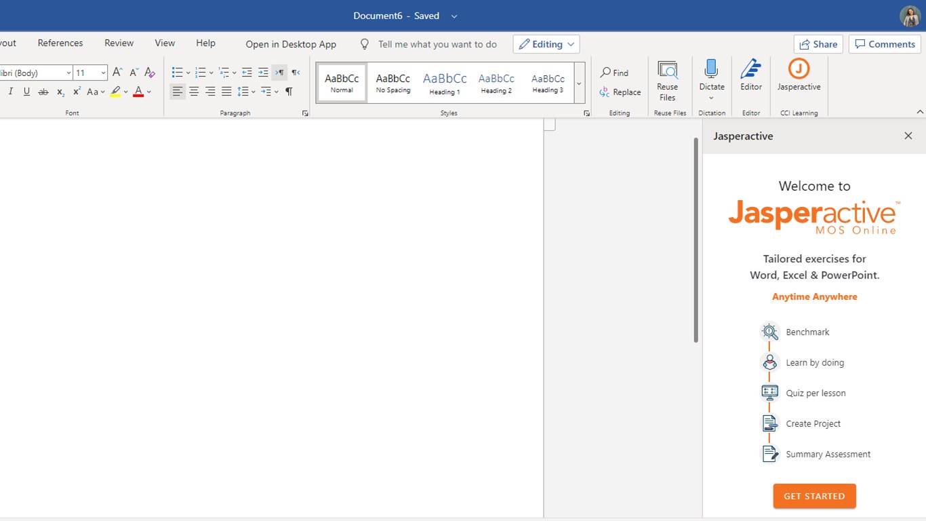926x521 pixels.
Task: Open the Help tab
Action: click(205, 43)
